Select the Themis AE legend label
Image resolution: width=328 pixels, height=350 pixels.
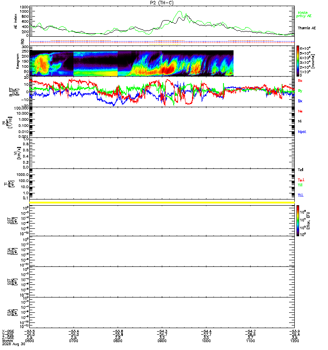[x=307, y=28]
